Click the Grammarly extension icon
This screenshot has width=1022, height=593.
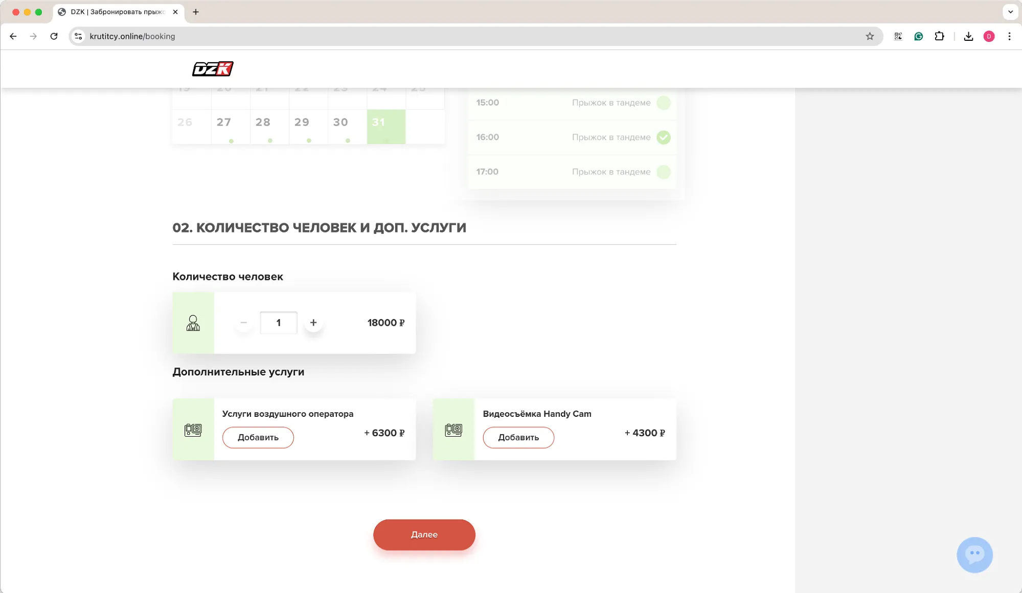pos(919,36)
